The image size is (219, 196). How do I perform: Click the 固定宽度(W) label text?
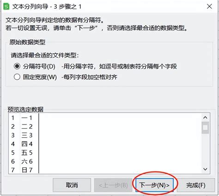pos(40,77)
